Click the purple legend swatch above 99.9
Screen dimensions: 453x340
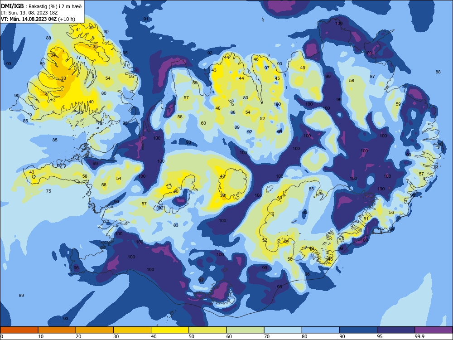[434, 330]
